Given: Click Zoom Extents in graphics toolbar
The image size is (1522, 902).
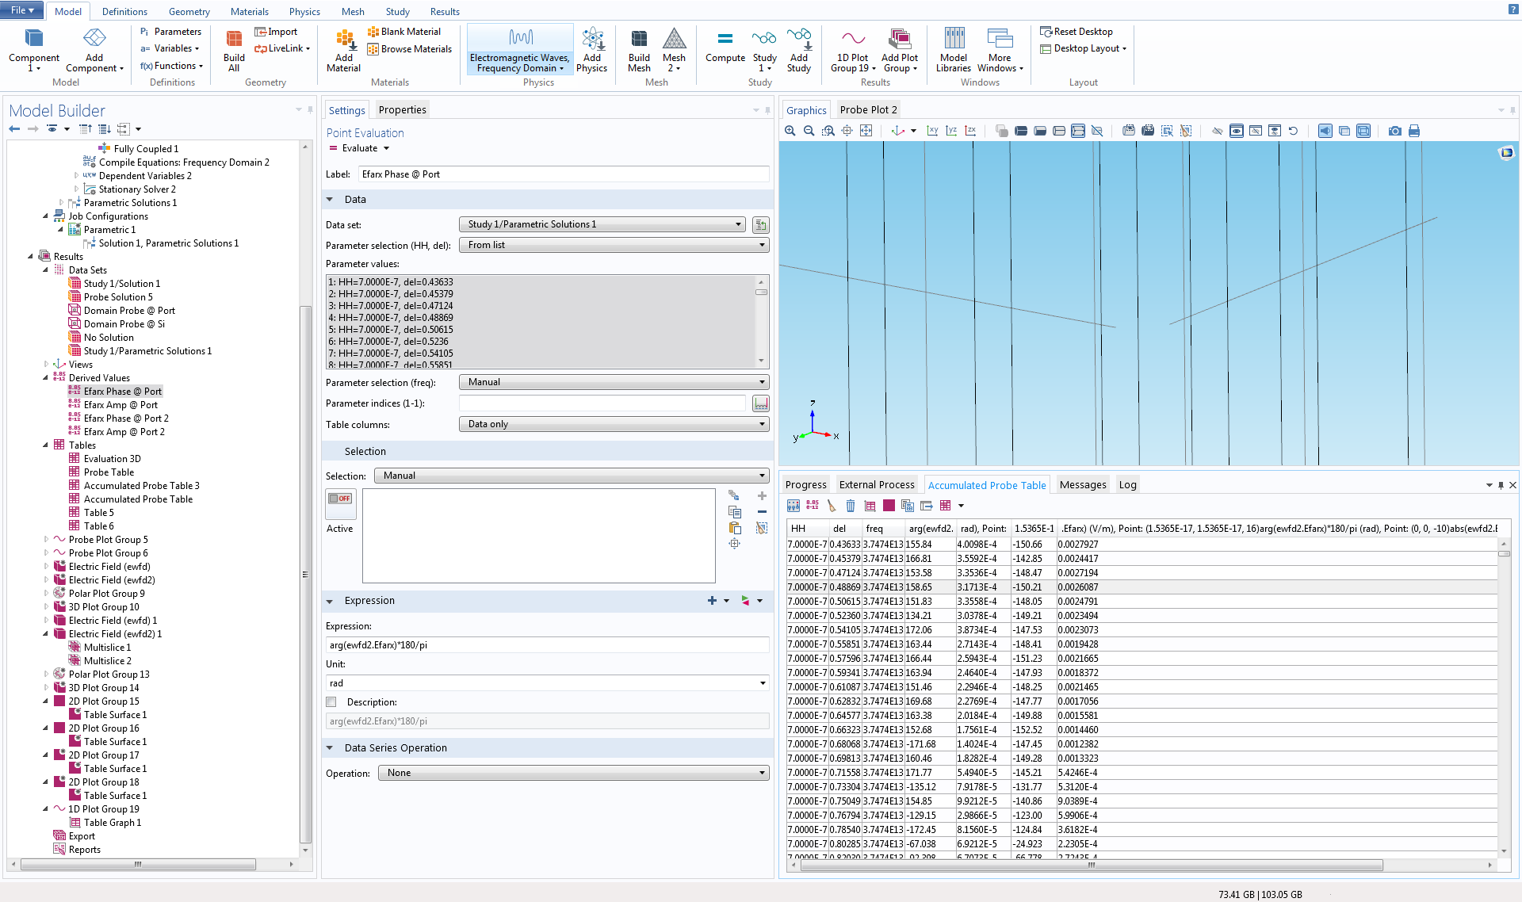Looking at the screenshot, I should pos(866,131).
